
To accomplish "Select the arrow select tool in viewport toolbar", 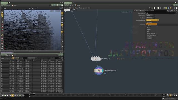I will tap(2, 22).
